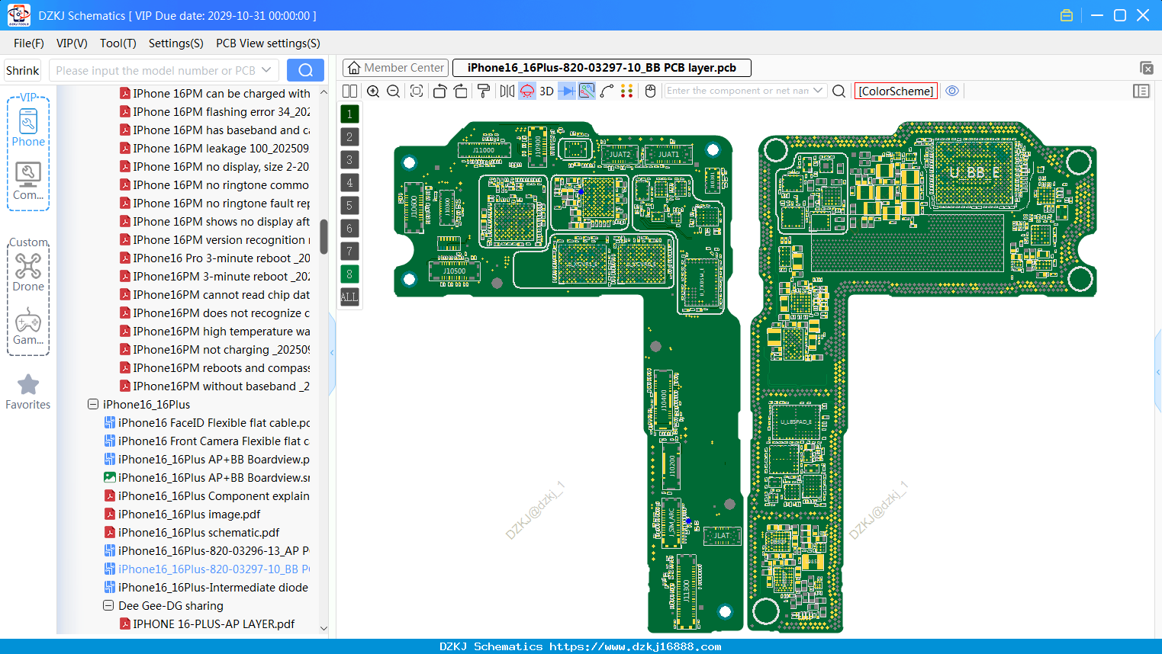The height and width of the screenshot is (654, 1162).
Task: Fit PCB to window icon
Action: (417, 91)
